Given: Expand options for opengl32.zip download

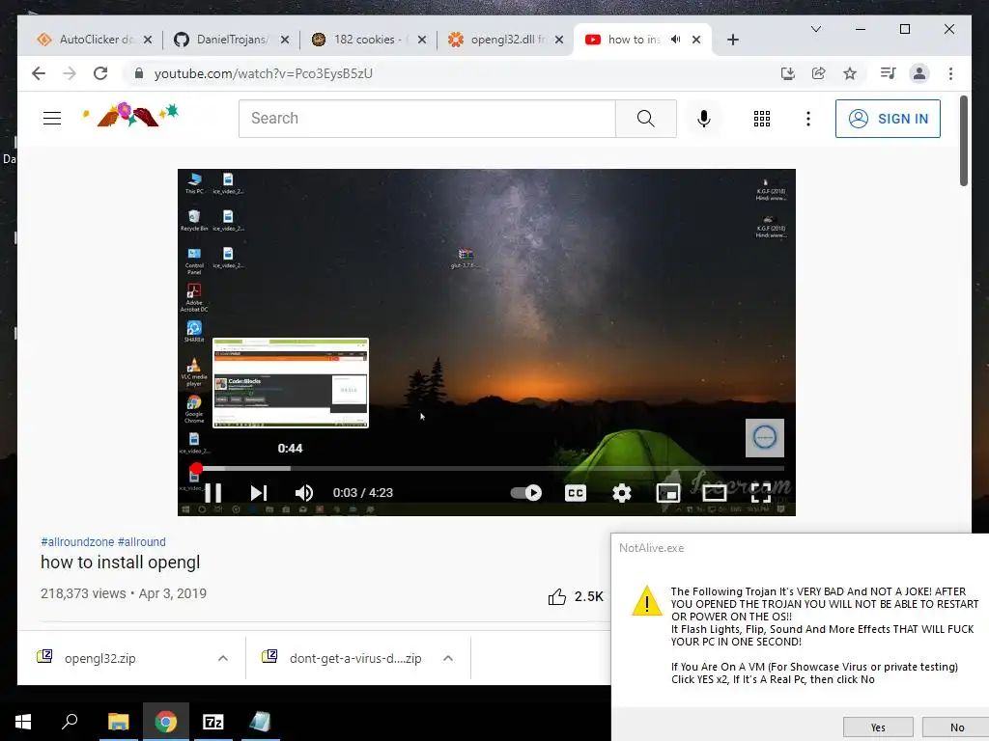Looking at the screenshot, I should point(223,658).
